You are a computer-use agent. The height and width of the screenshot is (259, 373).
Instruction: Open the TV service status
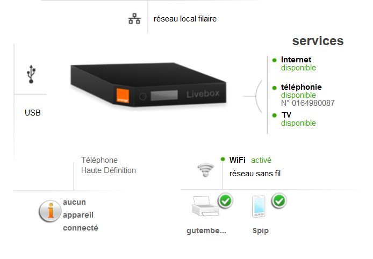(286, 115)
